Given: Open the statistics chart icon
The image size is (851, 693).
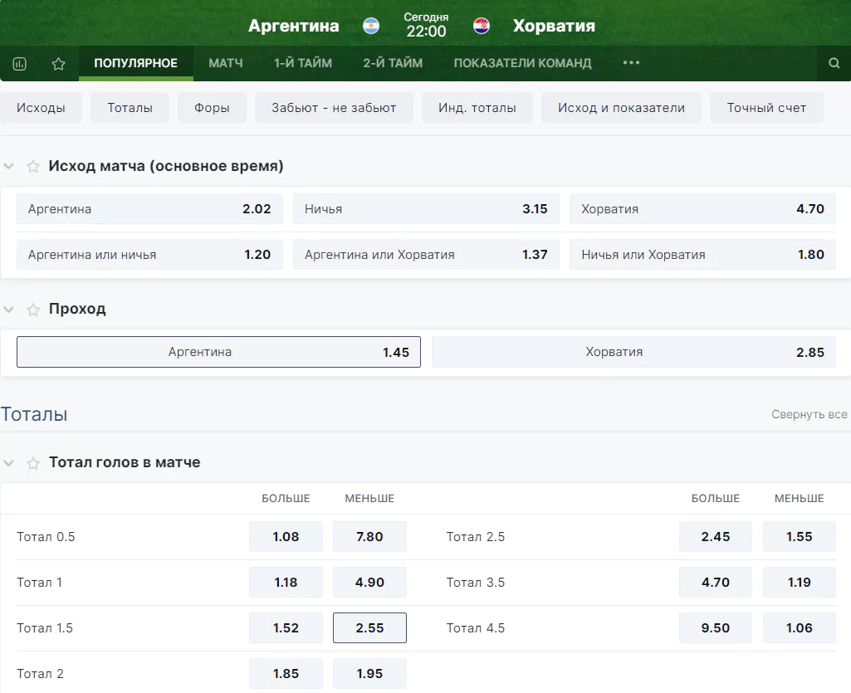Looking at the screenshot, I should coord(20,64).
